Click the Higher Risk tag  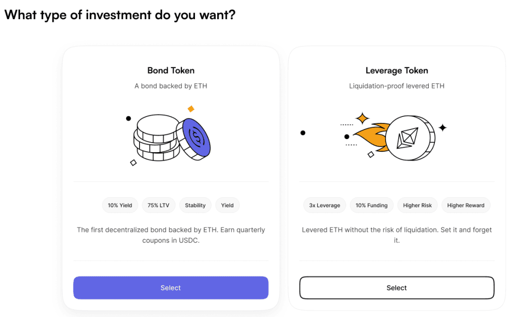[x=417, y=206]
